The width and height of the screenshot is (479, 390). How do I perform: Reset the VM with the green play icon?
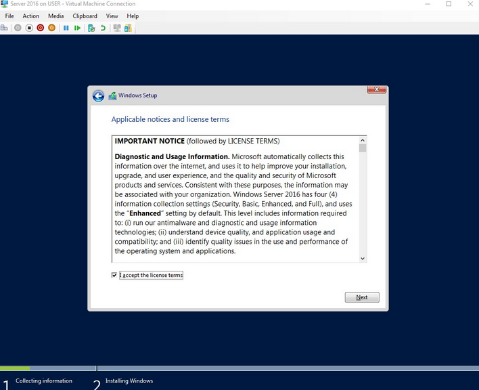click(x=77, y=28)
